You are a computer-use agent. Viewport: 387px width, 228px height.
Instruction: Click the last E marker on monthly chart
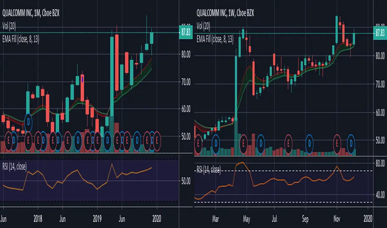(157, 141)
